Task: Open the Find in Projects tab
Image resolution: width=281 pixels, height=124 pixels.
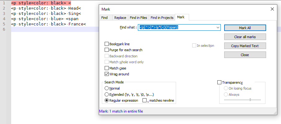Action: point(162,18)
